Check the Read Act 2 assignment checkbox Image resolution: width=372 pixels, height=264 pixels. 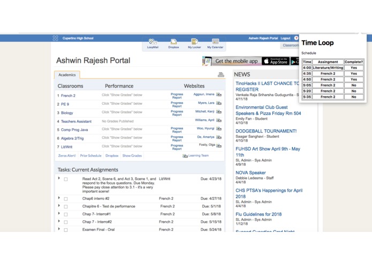(66, 179)
